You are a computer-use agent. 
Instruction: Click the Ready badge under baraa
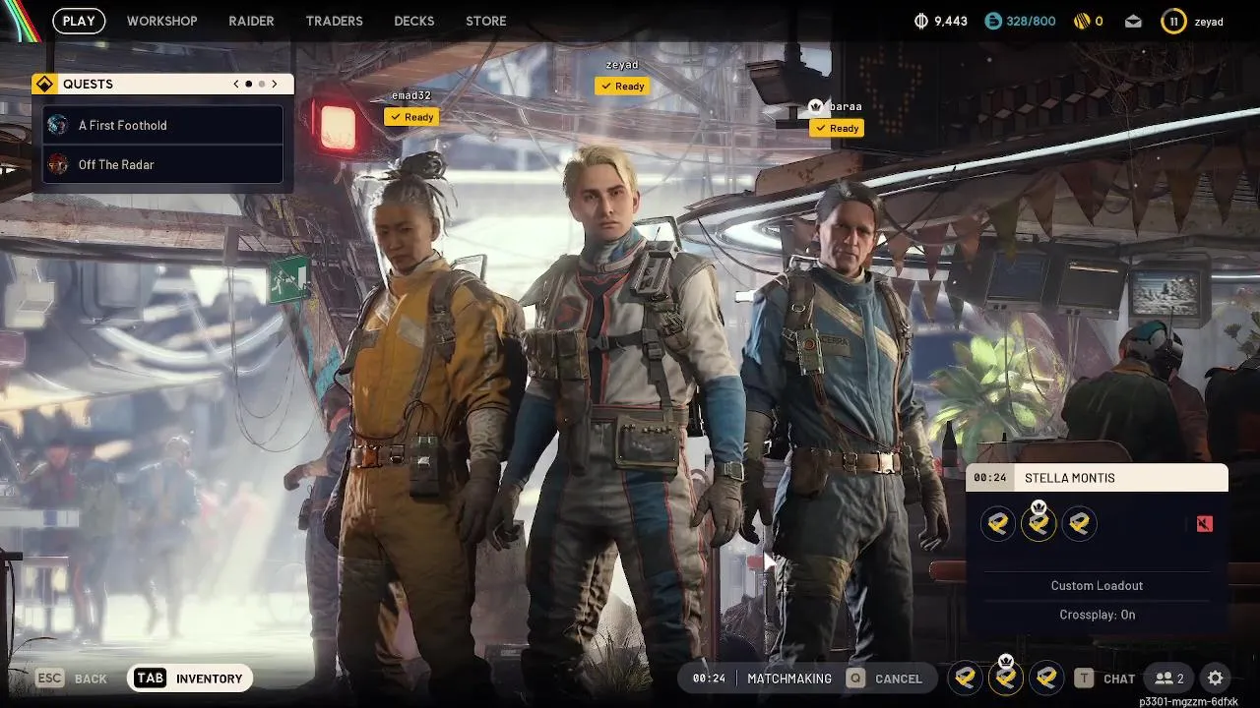(837, 128)
